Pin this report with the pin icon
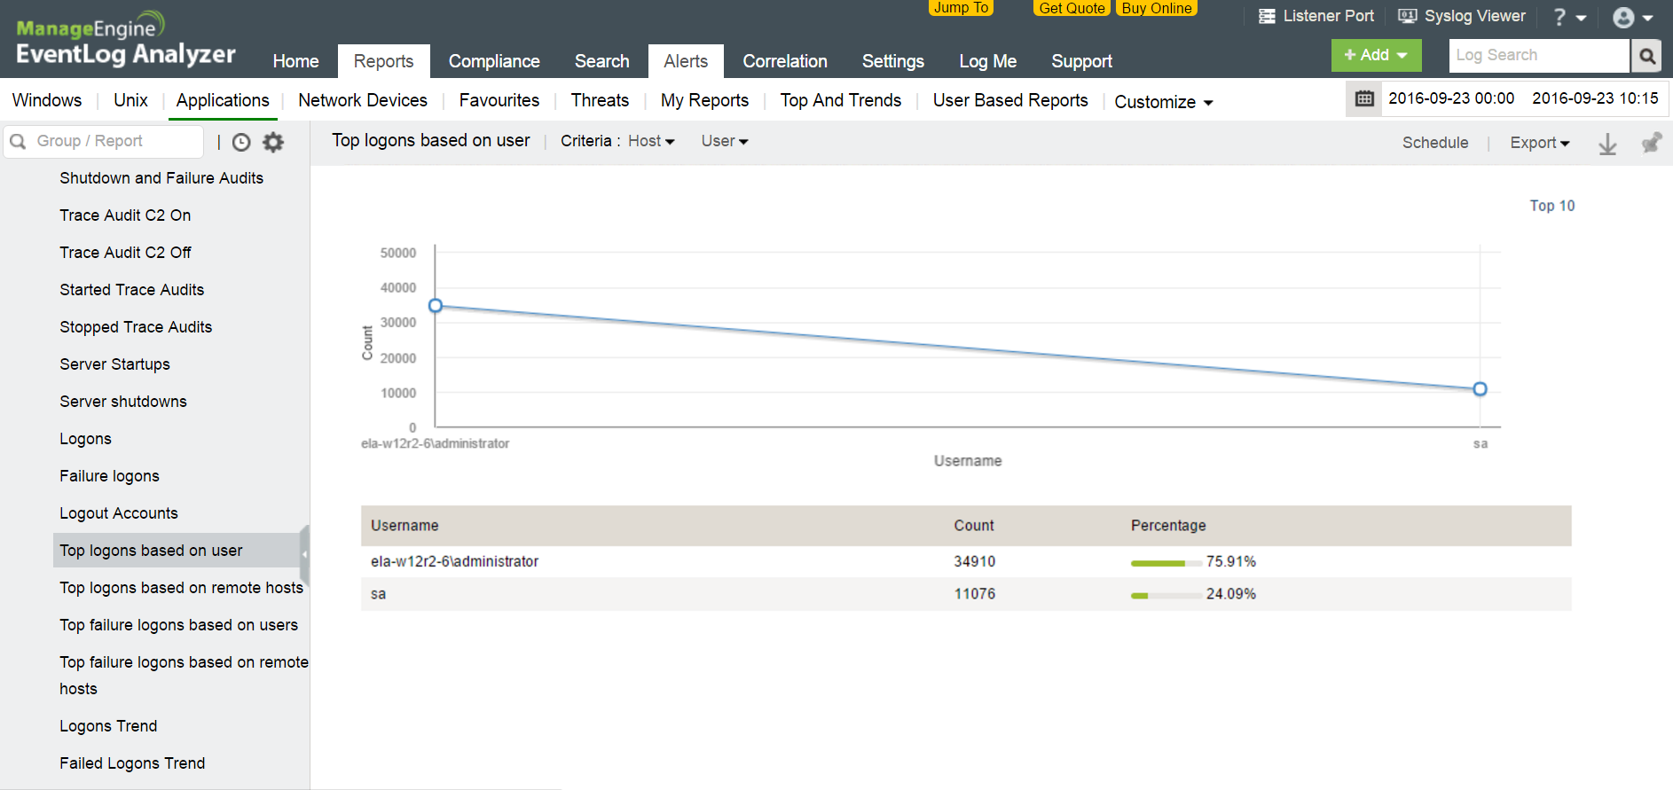This screenshot has width=1673, height=790. point(1650,144)
